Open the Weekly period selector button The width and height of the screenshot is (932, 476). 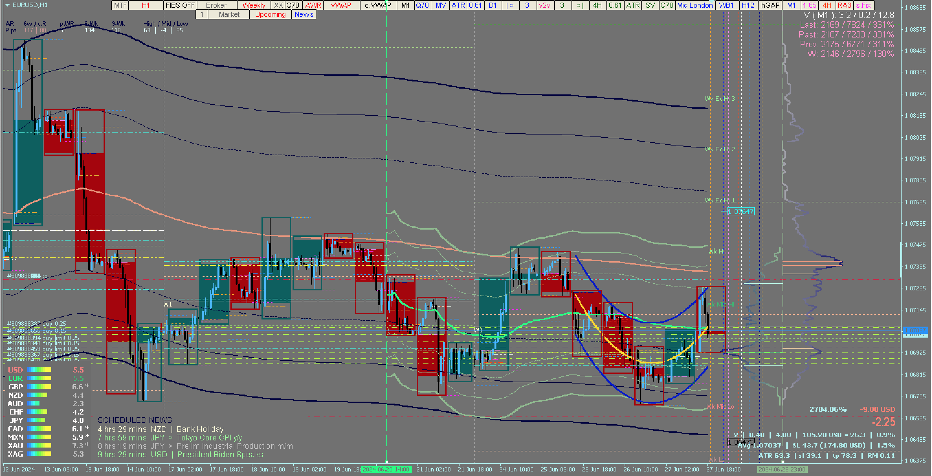[x=254, y=5]
